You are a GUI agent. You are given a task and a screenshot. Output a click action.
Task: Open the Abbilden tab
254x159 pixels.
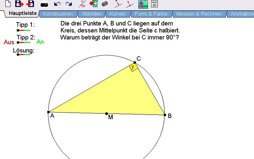pyautogui.click(x=92, y=14)
